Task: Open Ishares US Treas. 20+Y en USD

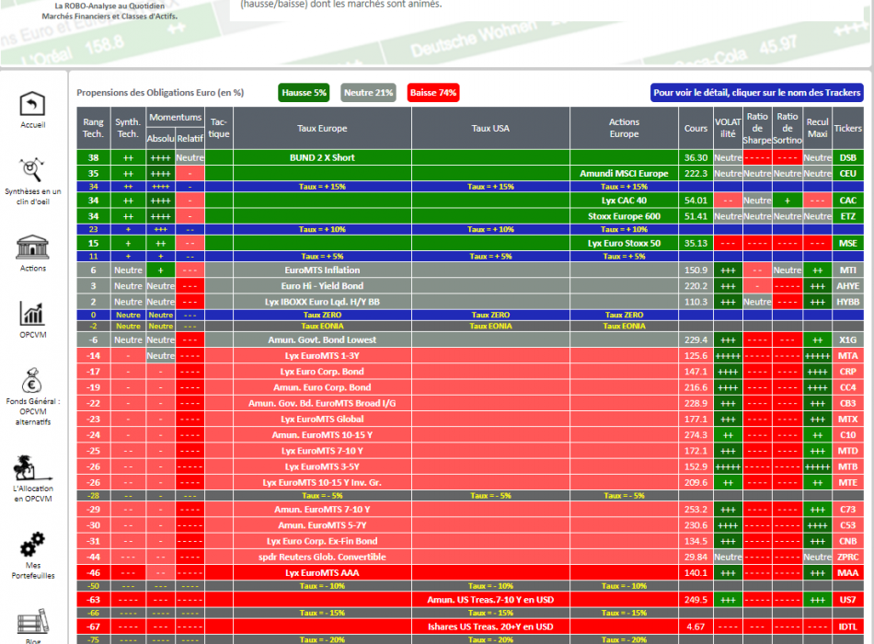Action: click(x=490, y=627)
